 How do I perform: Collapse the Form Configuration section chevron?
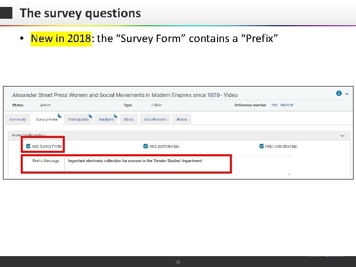tap(342, 136)
